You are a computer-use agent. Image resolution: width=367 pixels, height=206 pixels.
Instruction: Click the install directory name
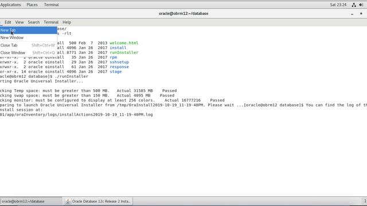(118, 47)
